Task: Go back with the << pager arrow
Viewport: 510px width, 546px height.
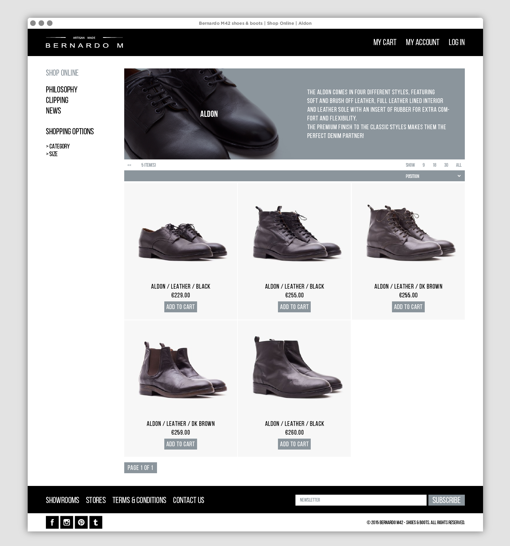Action: coord(129,165)
